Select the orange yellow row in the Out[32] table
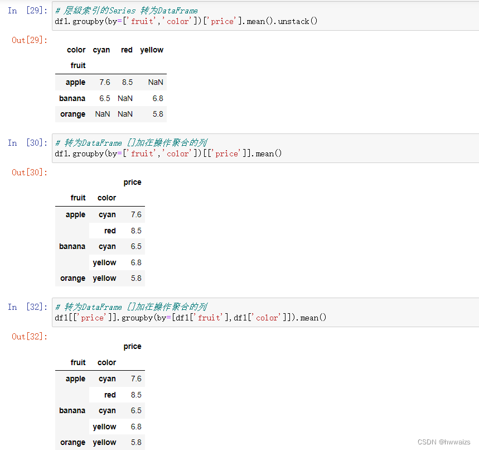The width and height of the screenshot is (479, 450). point(100,442)
